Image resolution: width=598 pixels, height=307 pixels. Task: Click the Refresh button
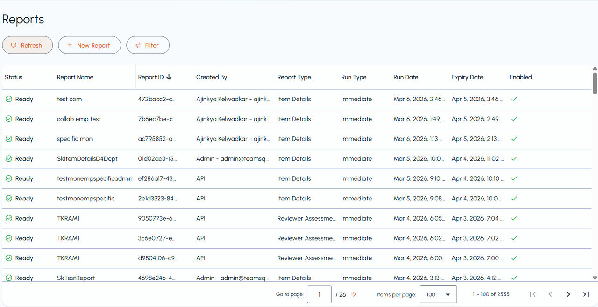(x=28, y=45)
